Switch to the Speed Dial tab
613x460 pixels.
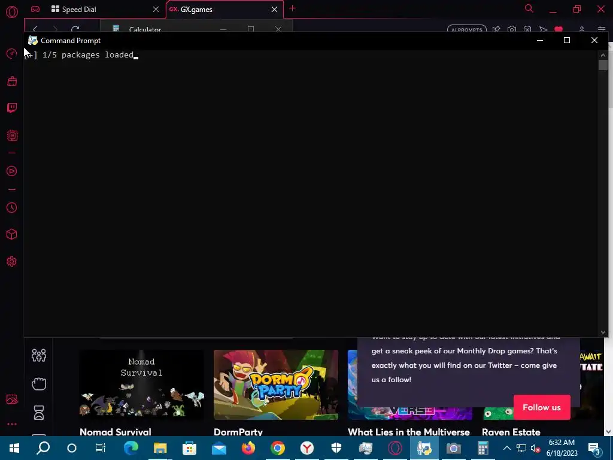tap(78, 9)
